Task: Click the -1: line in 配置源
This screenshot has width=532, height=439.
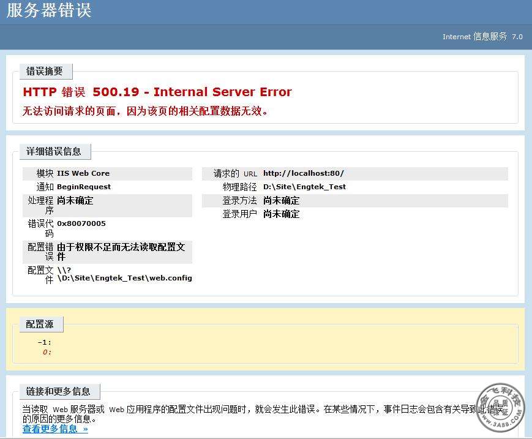Action: (45, 342)
